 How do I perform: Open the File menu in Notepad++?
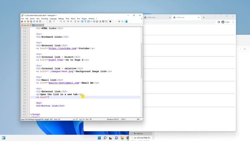coord(23,19)
